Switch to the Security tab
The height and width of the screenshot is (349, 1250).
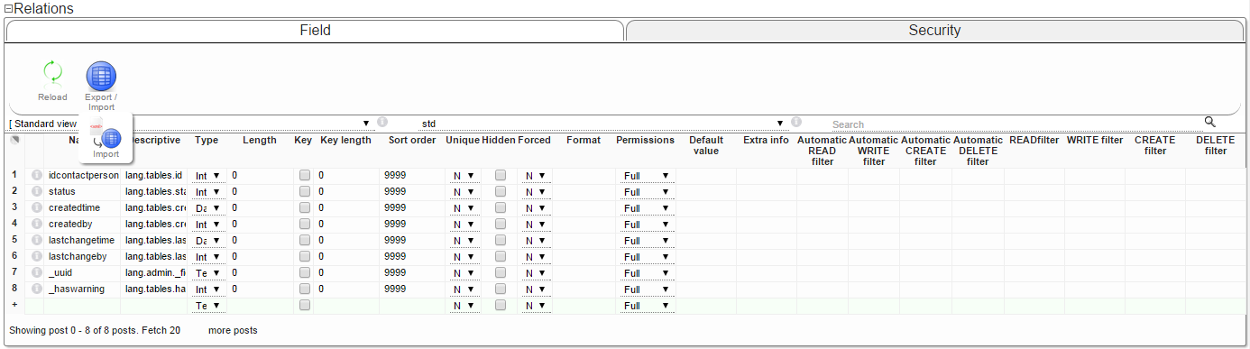click(x=934, y=31)
